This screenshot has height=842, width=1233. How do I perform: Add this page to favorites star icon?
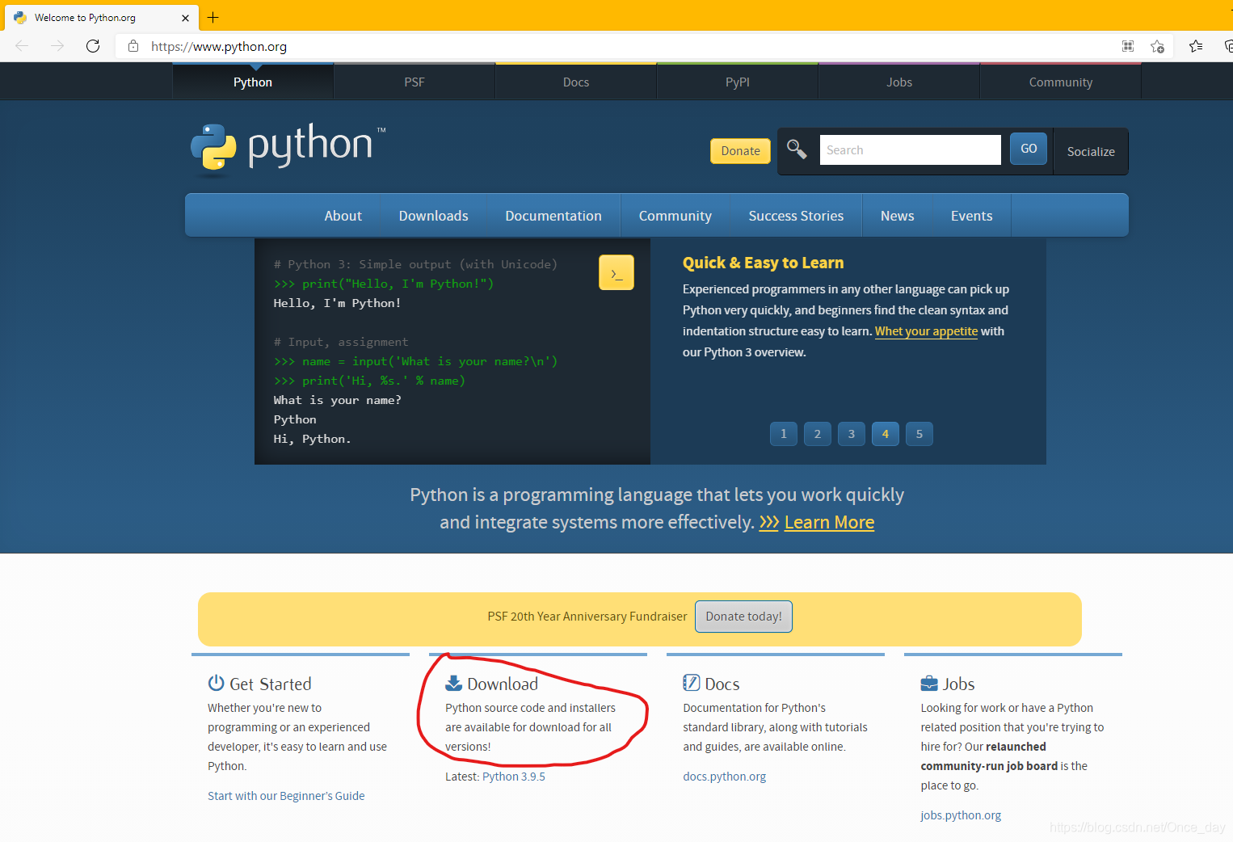(x=1157, y=46)
